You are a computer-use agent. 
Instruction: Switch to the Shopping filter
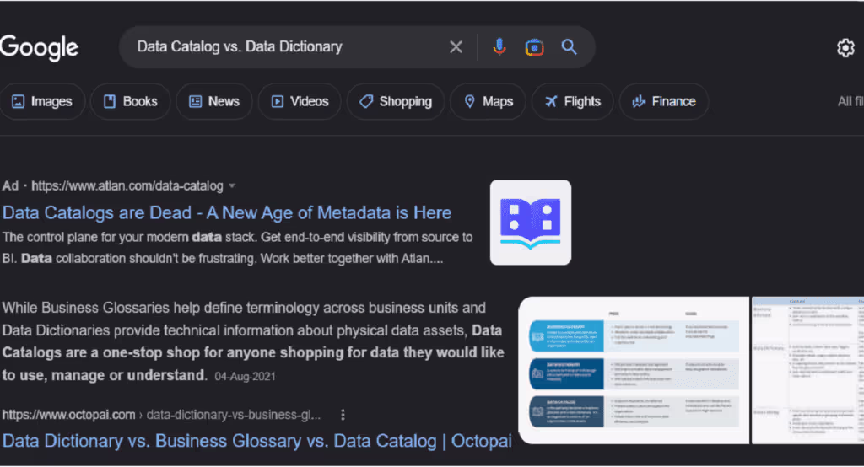396,101
